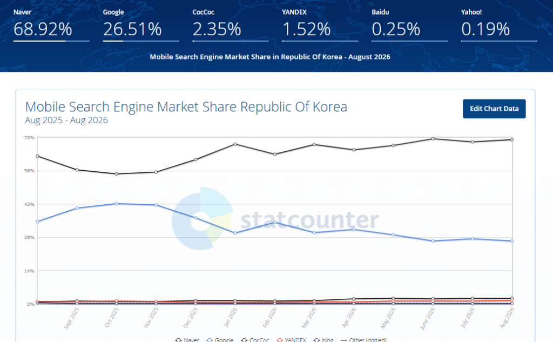Click the Naver data point for July 2026
553x342 pixels.
pos(473,142)
